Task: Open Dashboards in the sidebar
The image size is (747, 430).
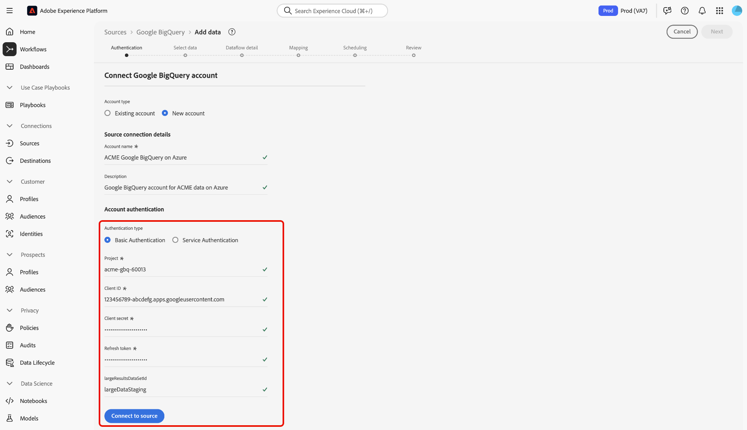Action: 35,67
